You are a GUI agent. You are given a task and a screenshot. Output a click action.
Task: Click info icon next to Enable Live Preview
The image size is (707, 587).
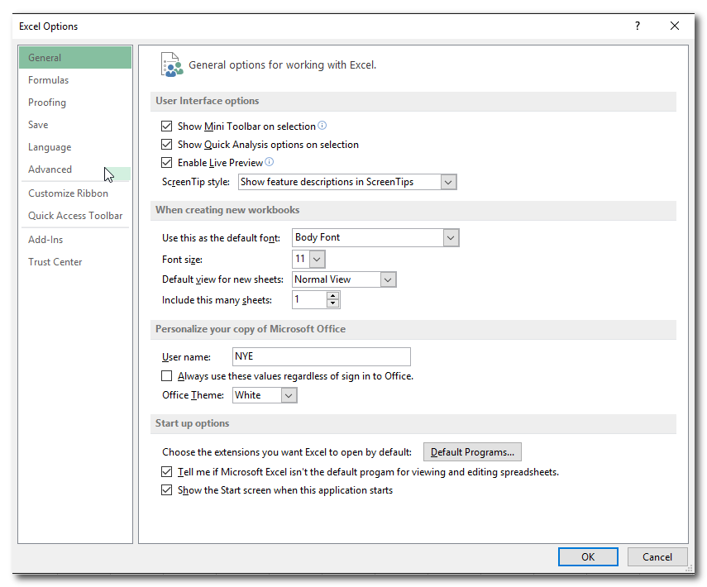pyautogui.click(x=270, y=162)
